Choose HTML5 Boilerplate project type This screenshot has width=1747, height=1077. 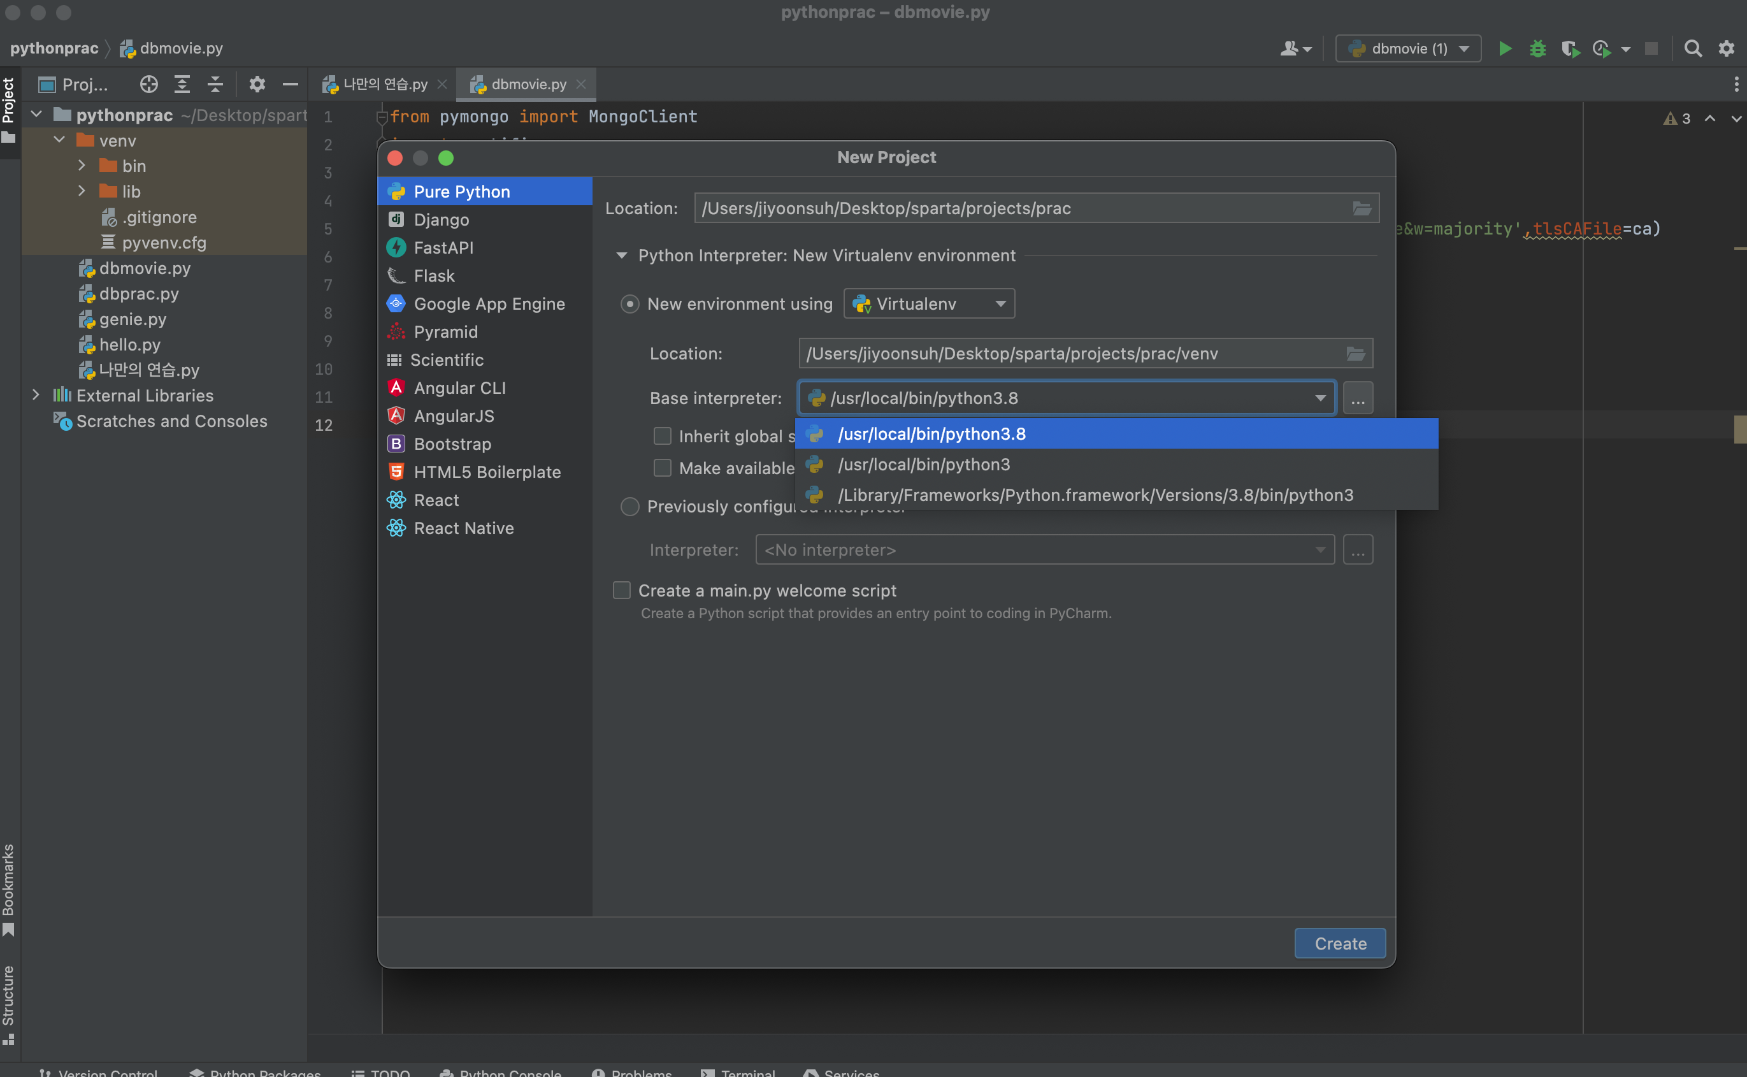[485, 472]
